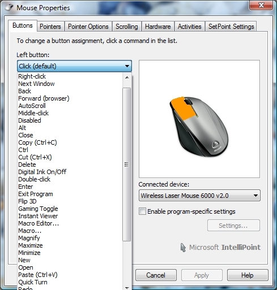Open the Hardware tab

pyautogui.click(x=158, y=27)
